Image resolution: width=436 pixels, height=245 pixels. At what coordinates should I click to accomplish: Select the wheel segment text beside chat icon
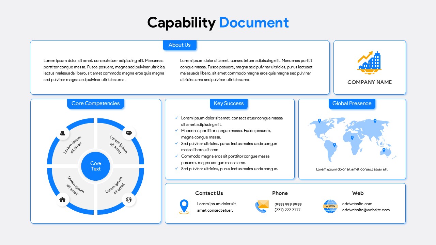118,145
